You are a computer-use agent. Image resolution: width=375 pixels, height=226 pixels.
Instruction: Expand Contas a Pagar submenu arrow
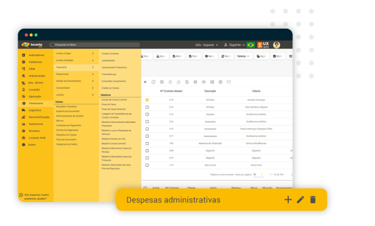pos(93,54)
